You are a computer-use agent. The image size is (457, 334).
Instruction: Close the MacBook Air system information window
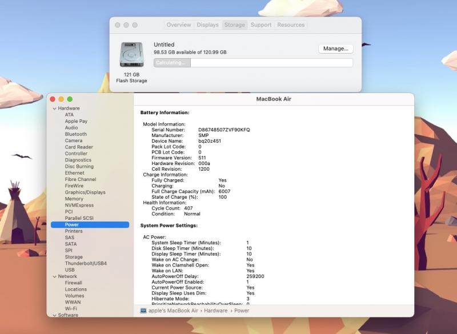(52, 99)
